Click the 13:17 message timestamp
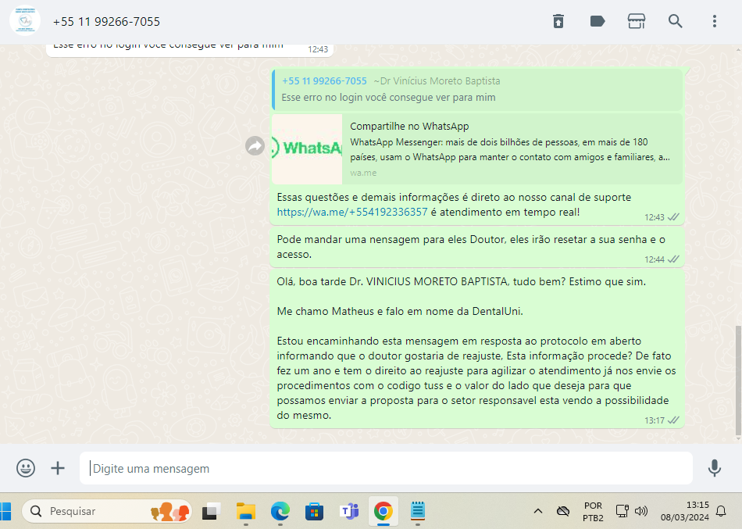The height and width of the screenshot is (529, 742). (x=655, y=420)
